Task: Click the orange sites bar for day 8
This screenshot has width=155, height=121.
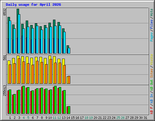Action: coord(42,73)
